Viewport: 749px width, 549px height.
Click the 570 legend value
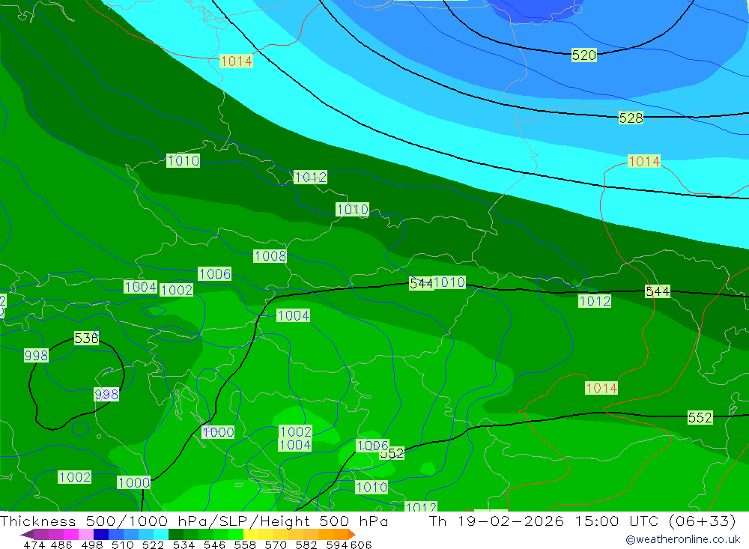pyautogui.click(x=276, y=545)
